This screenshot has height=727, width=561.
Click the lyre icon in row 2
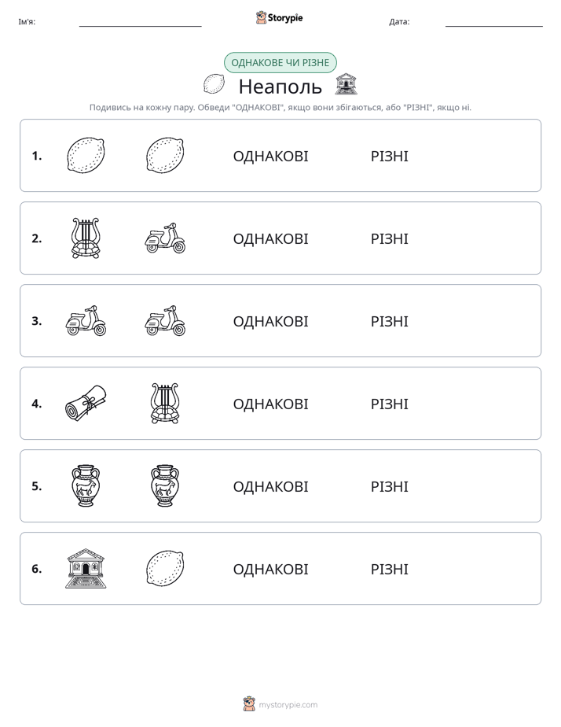tap(86, 238)
